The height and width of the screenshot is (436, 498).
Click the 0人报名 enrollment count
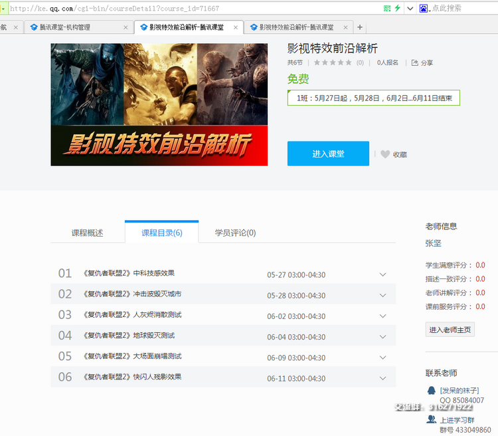click(x=388, y=62)
